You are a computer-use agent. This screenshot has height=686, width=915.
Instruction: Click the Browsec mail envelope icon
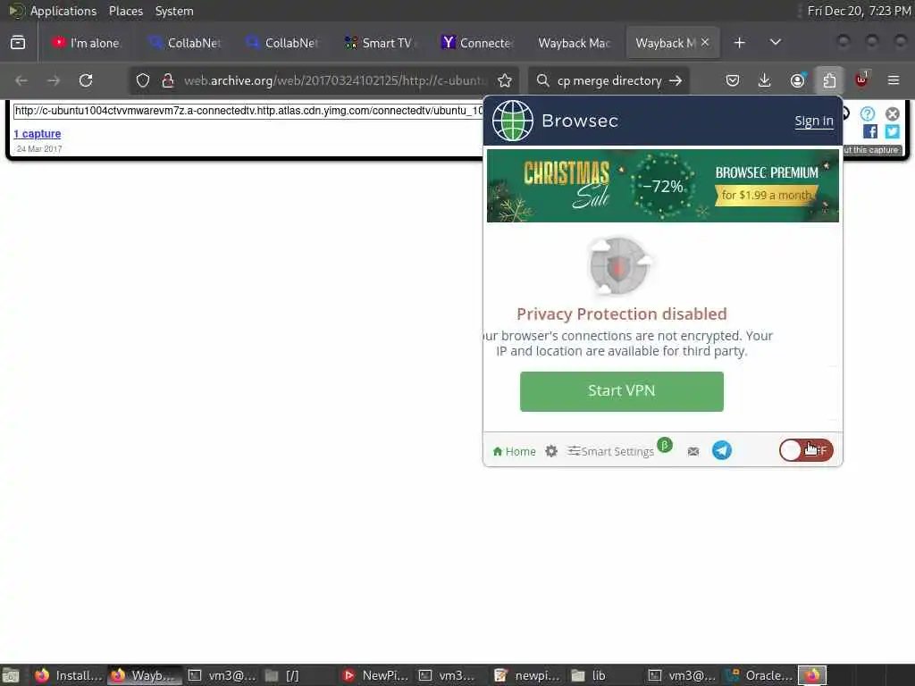(x=693, y=451)
